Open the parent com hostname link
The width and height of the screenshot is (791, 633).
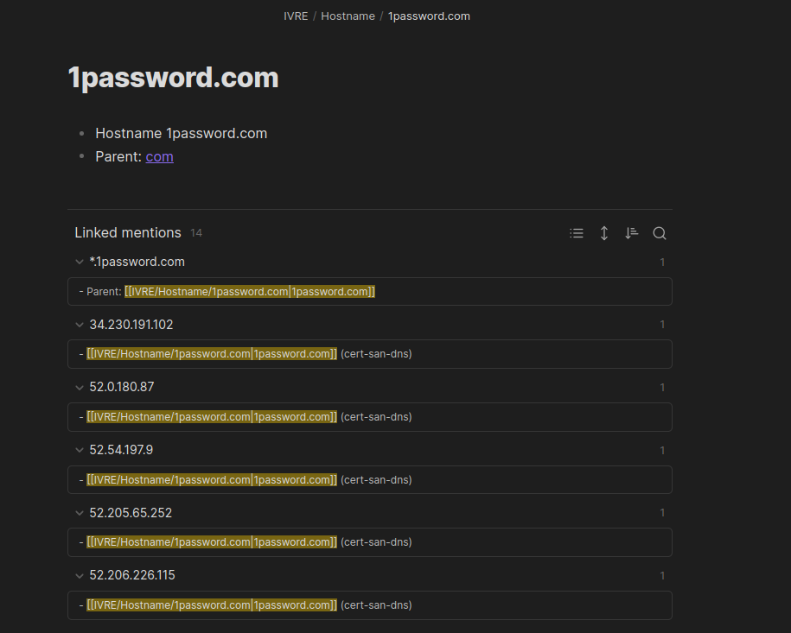[159, 156]
